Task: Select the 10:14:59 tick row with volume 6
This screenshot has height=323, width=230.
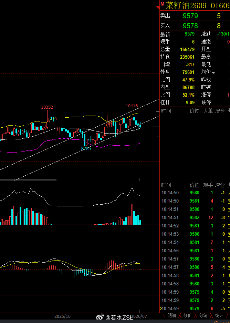Action: (x=195, y=309)
